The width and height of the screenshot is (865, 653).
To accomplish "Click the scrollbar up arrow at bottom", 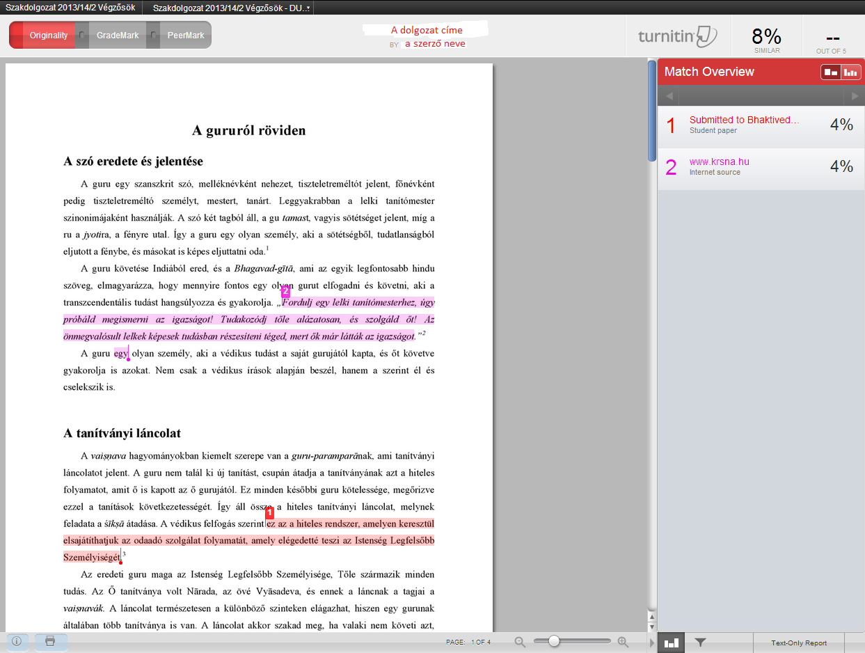I will click(652, 617).
